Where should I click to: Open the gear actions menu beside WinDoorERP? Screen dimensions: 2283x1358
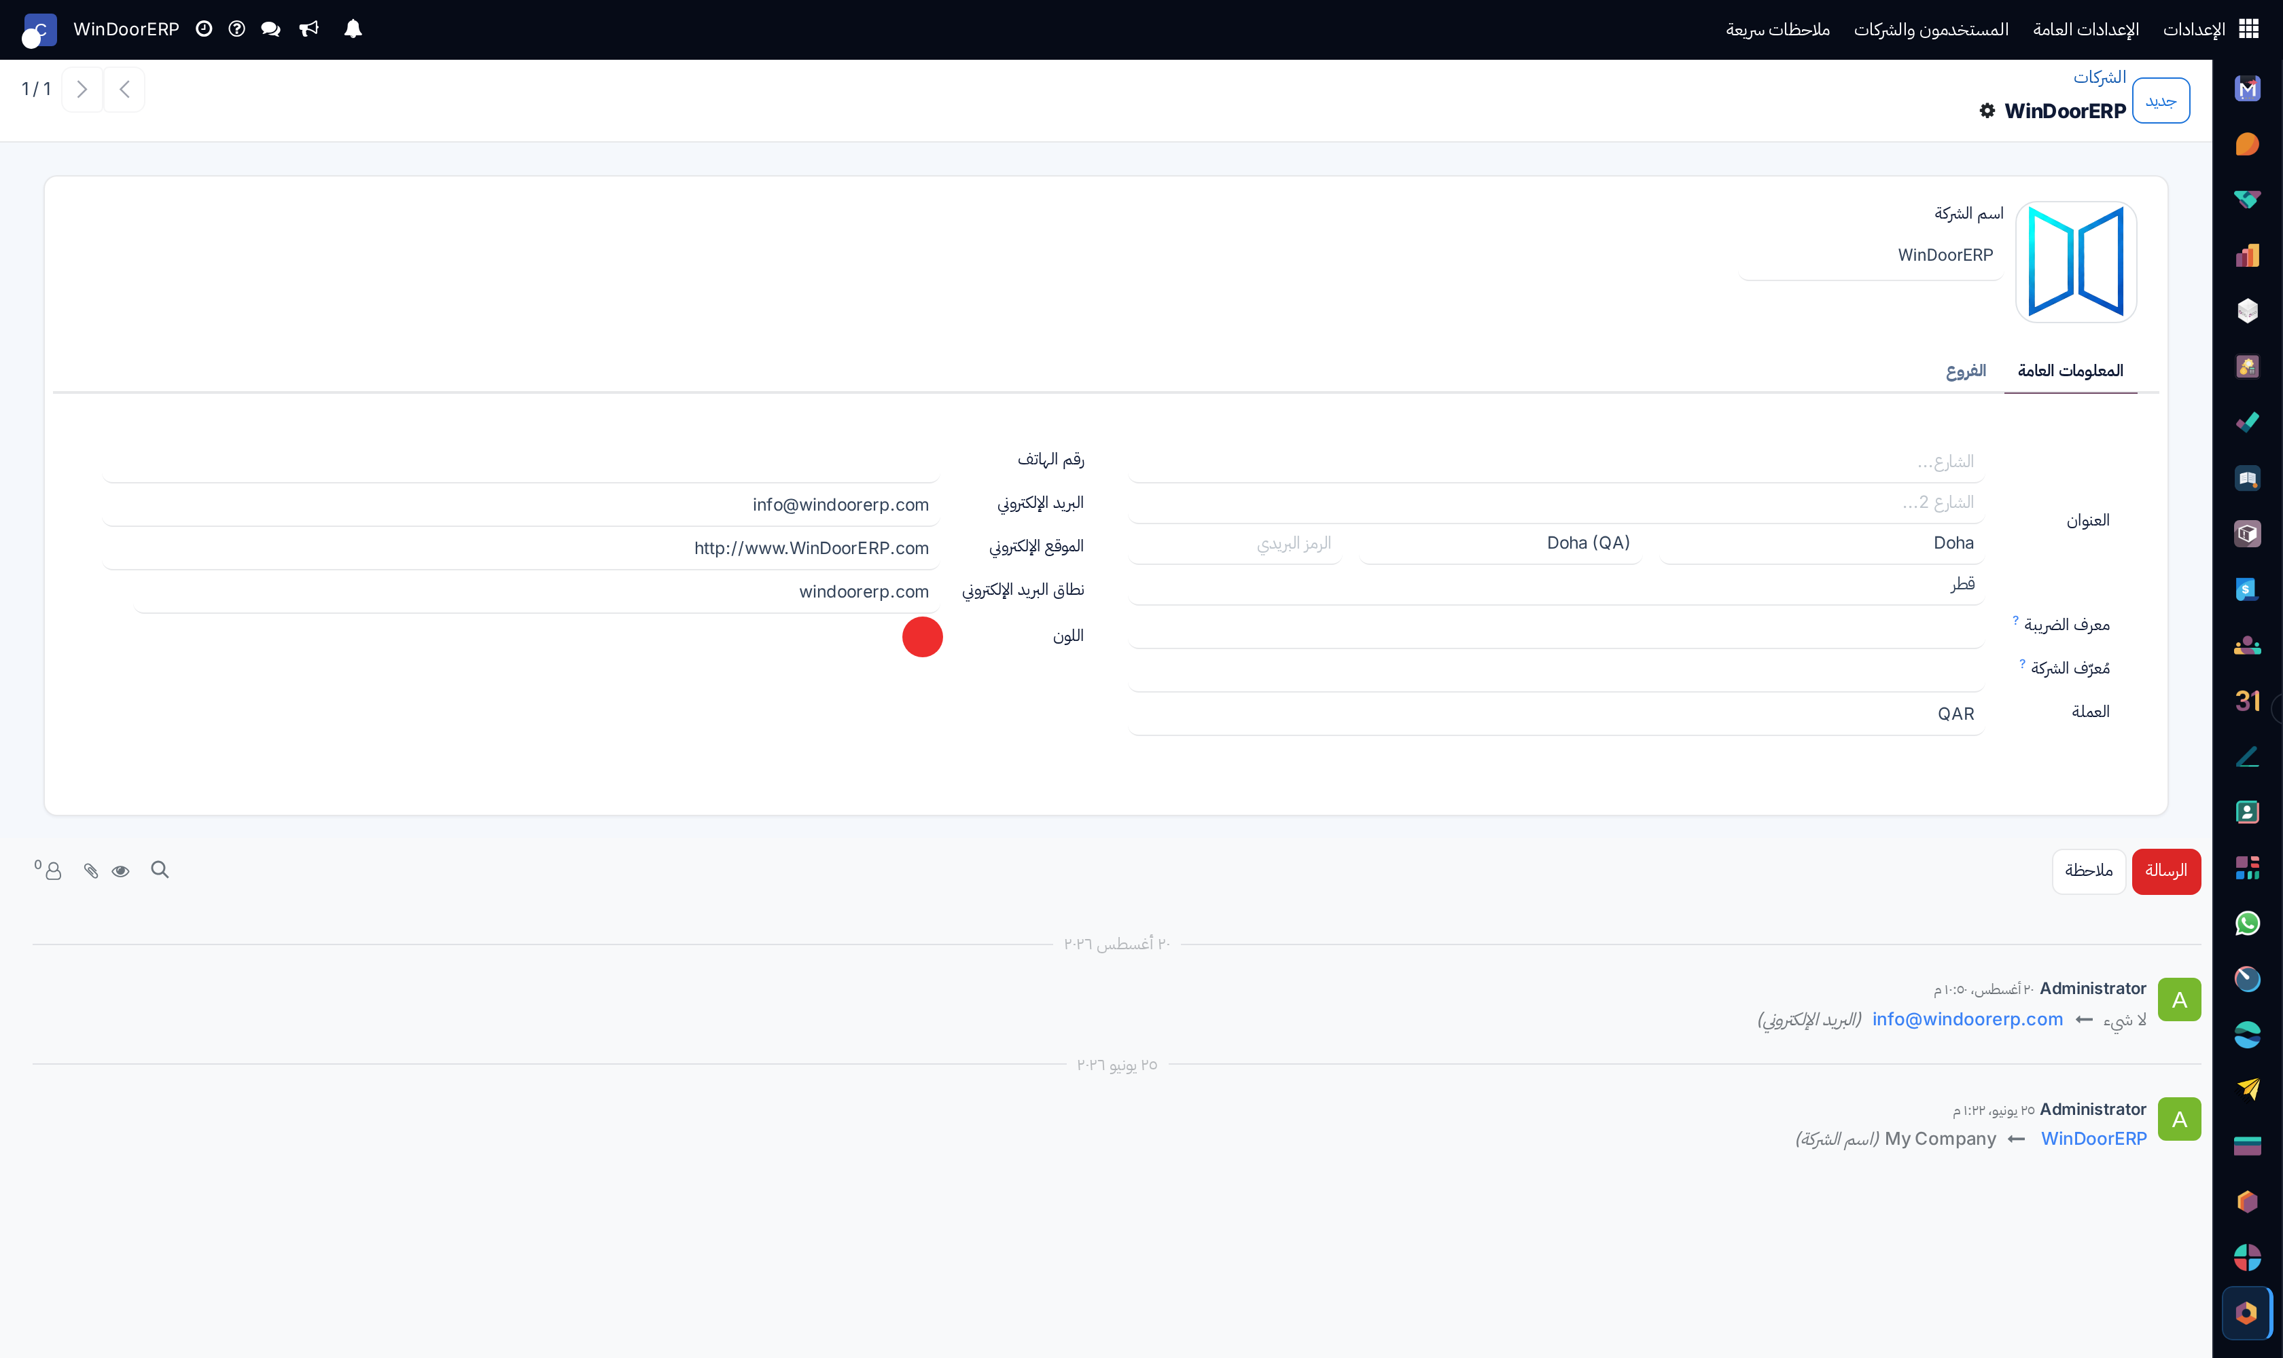(1986, 111)
